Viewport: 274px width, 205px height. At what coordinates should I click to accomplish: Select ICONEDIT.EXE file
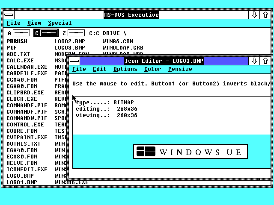point(27,170)
